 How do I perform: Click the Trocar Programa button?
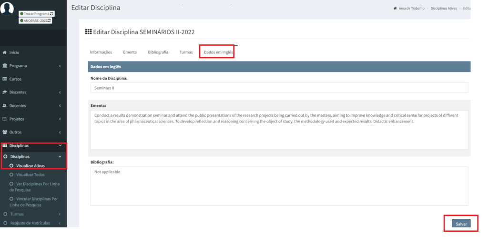tap(36, 14)
